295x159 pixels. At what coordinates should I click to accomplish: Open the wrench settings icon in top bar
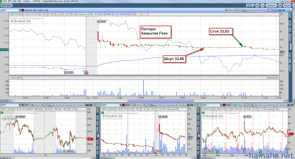click(262, 6)
